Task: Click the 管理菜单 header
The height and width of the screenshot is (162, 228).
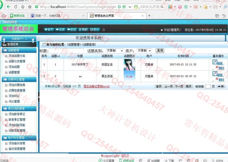Action: pyautogui.click(x=19, y=44)
